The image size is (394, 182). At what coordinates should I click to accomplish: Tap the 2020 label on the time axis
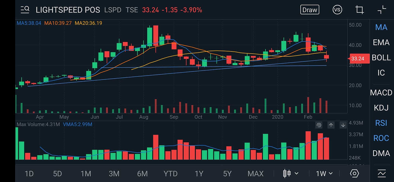click(x=277, y=117)
